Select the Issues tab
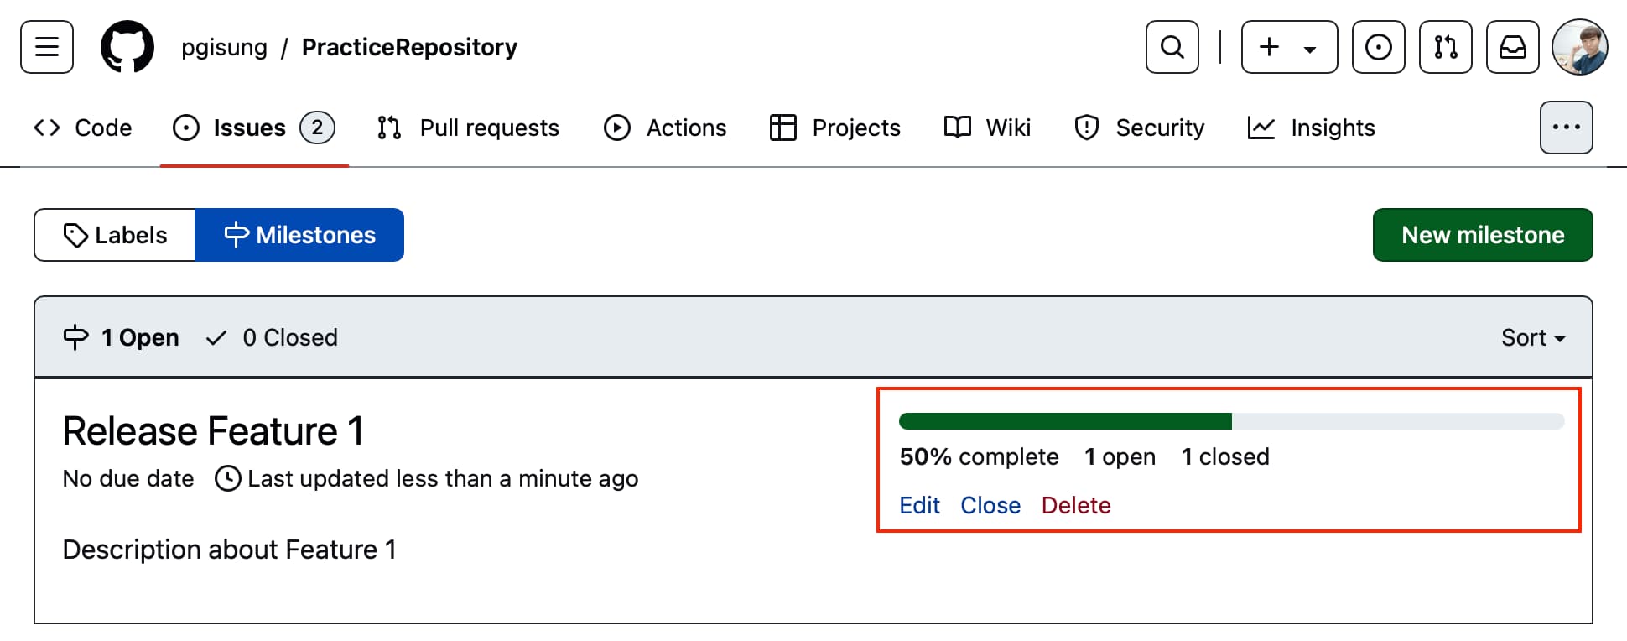This screenshot has height=641, width=1627. coord(254,128)
